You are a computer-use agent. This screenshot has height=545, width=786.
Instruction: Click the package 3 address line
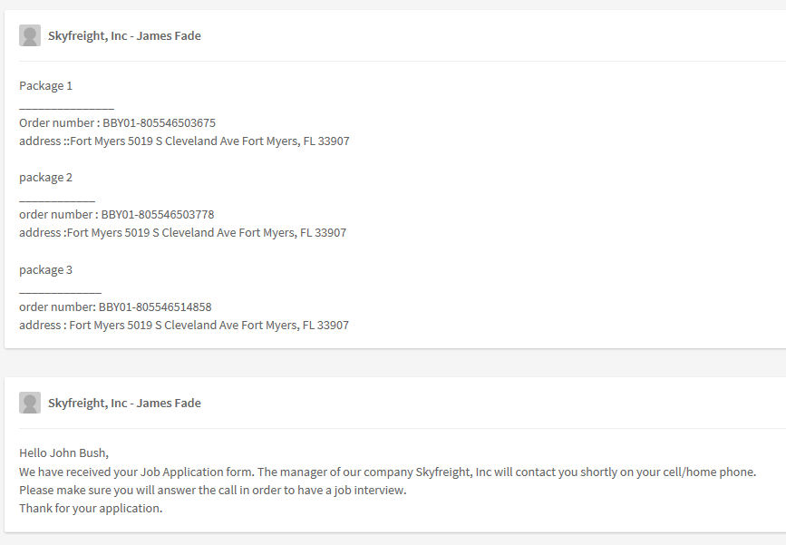coord(183,326)
